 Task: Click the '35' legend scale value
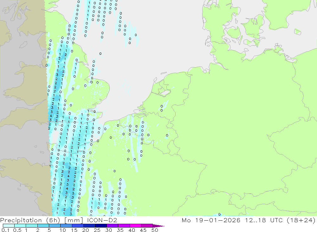pos(120,230)
